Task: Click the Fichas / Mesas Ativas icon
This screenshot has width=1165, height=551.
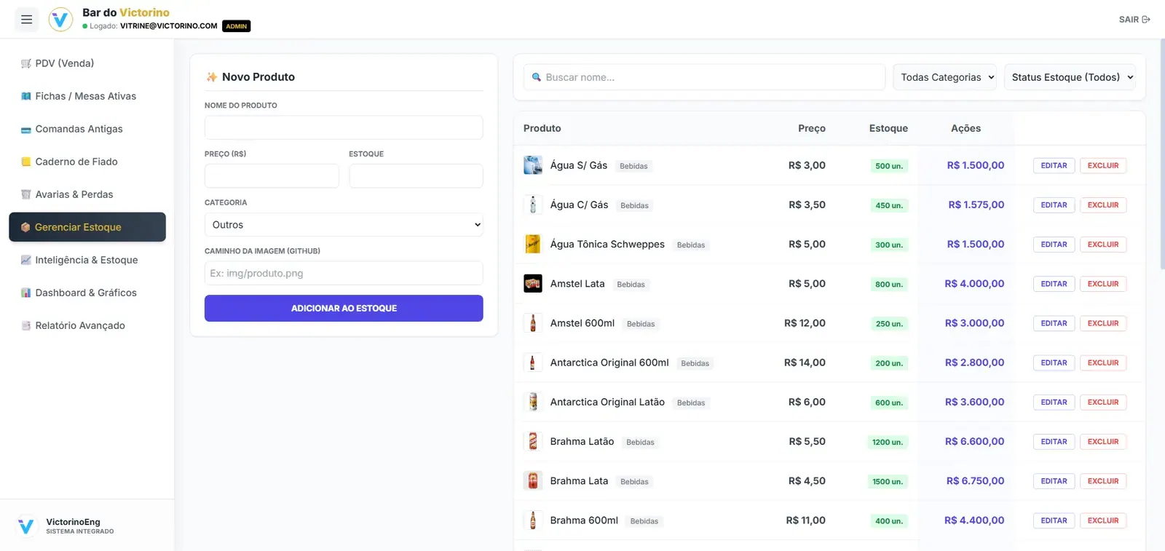Action: (x=26, y=96)
